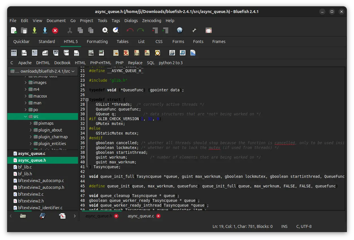Click the scissors Cut icon
The width and height of the screenshot is (354, 240).
point(70,31)
